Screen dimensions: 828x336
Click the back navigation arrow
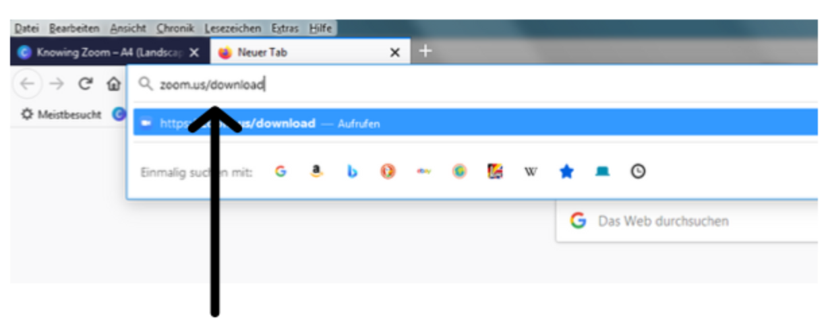(x=27, y=84)
